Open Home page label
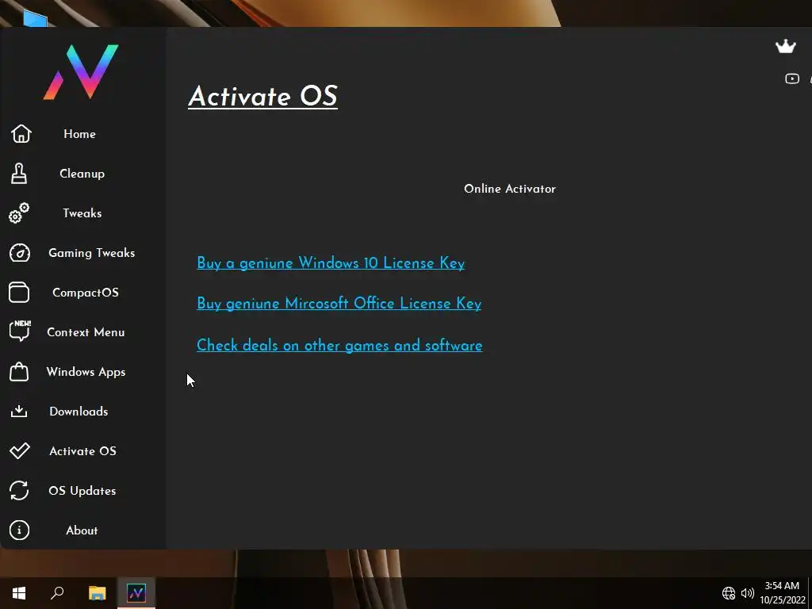Screen dimensions: 812x609 coord(80,133)
